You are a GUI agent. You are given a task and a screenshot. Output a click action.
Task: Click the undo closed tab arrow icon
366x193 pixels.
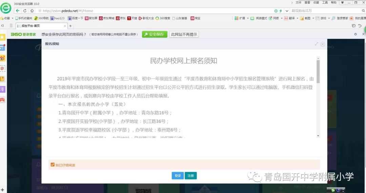360,26
